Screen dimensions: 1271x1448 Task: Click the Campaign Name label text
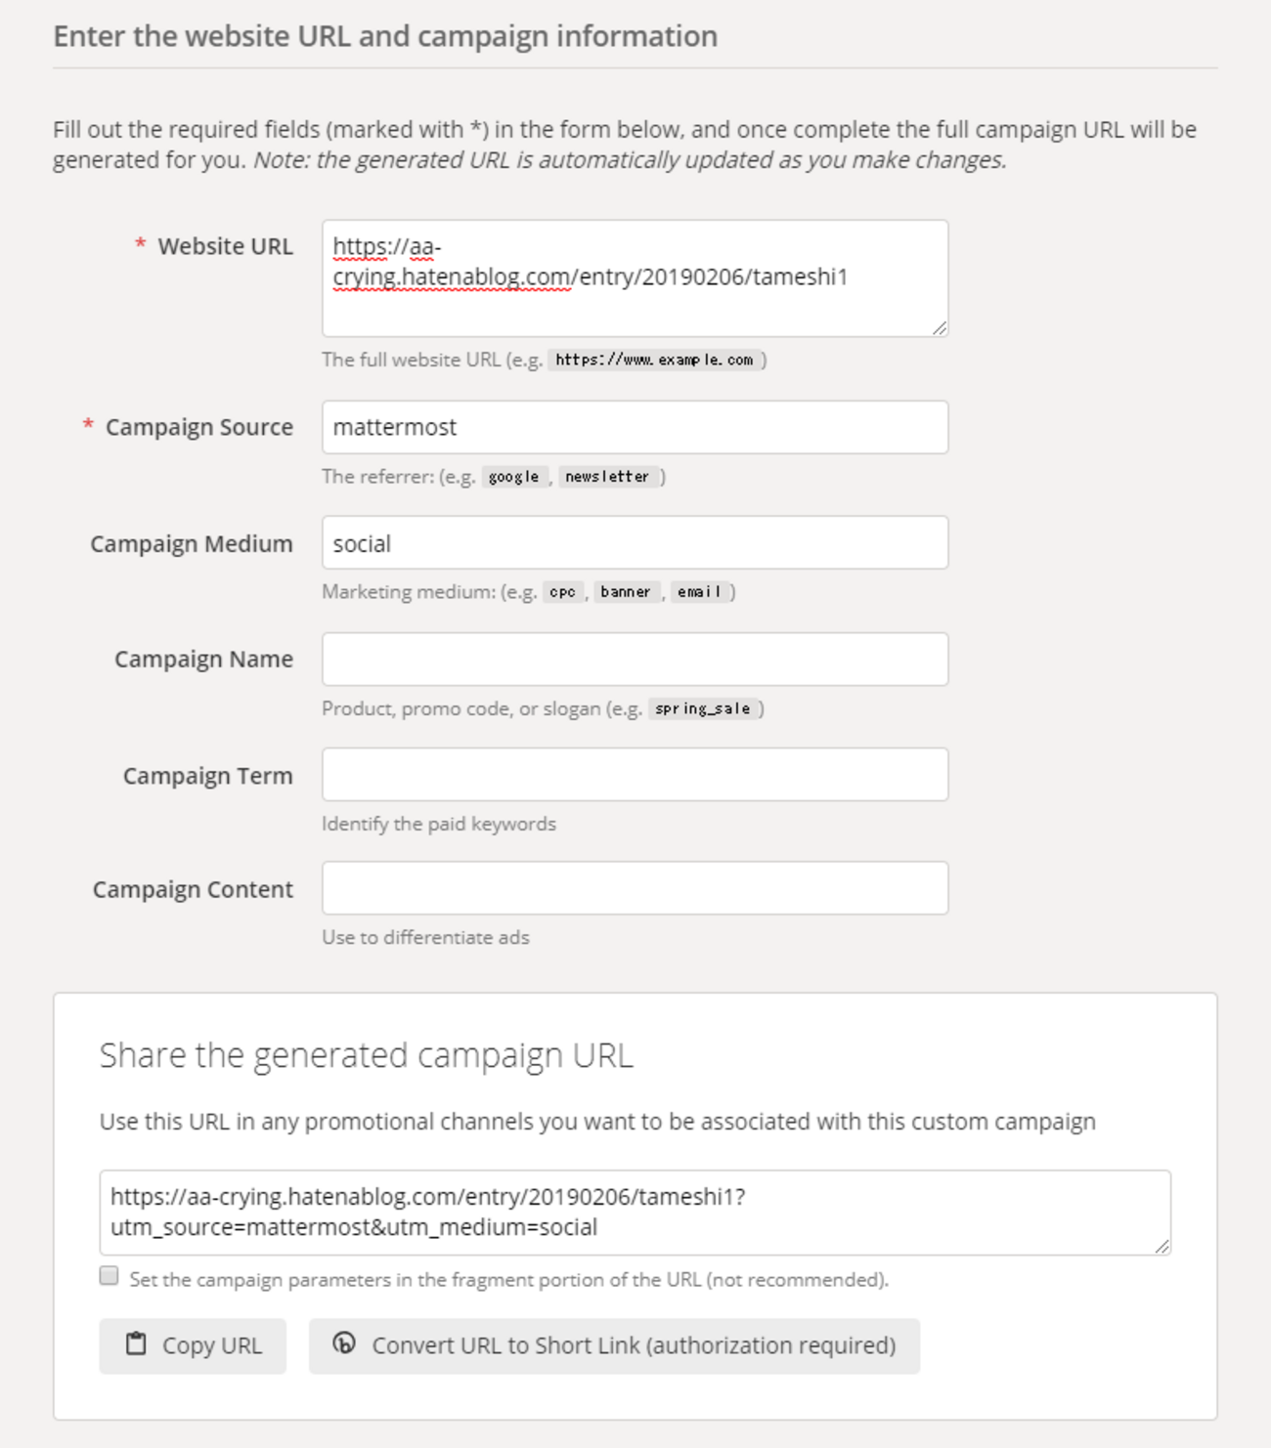click(203, 660)
